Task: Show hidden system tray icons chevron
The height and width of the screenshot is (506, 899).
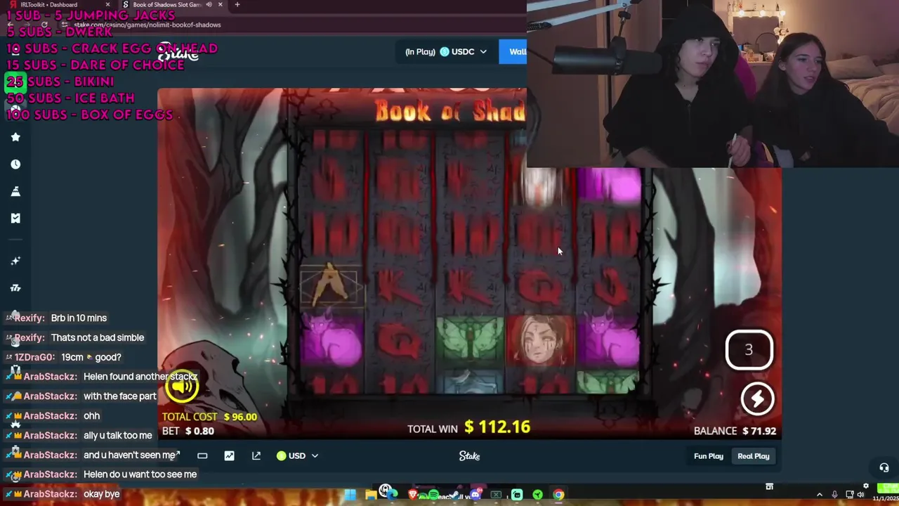Action: point(819,495)
